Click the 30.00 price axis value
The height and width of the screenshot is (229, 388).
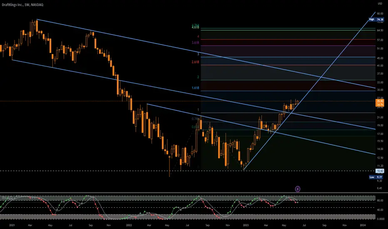(x=380, y=90)
